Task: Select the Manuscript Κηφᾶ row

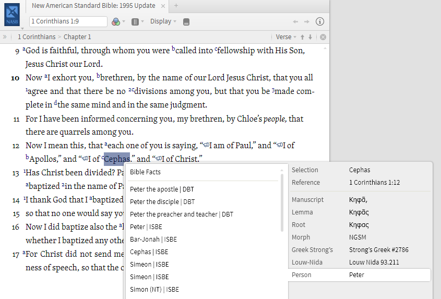Action: [360, 200]
